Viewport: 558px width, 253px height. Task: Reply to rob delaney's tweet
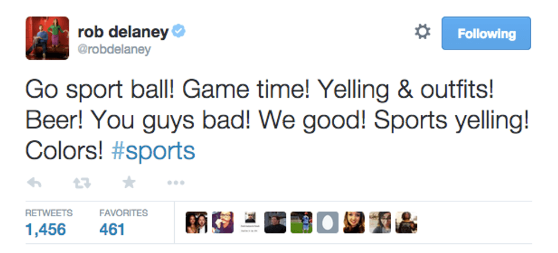click(35, 183)
